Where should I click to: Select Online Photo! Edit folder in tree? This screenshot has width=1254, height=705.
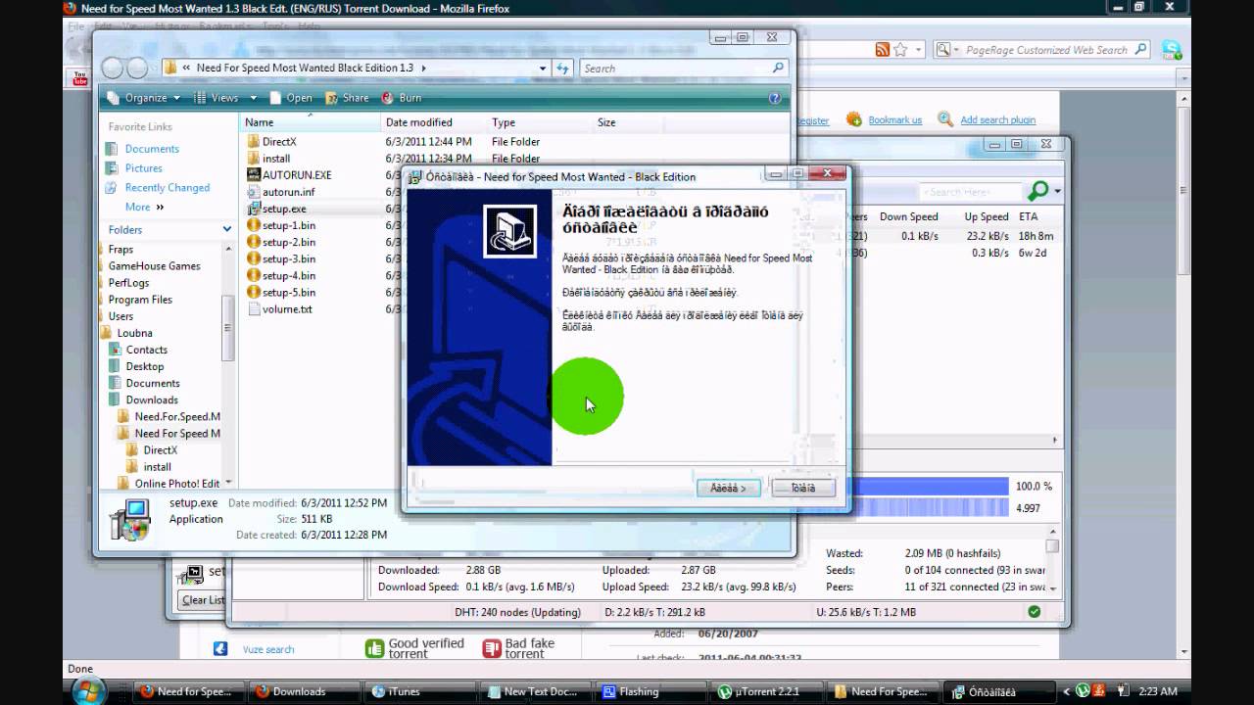pyautogui.click(x=176, y=484)
